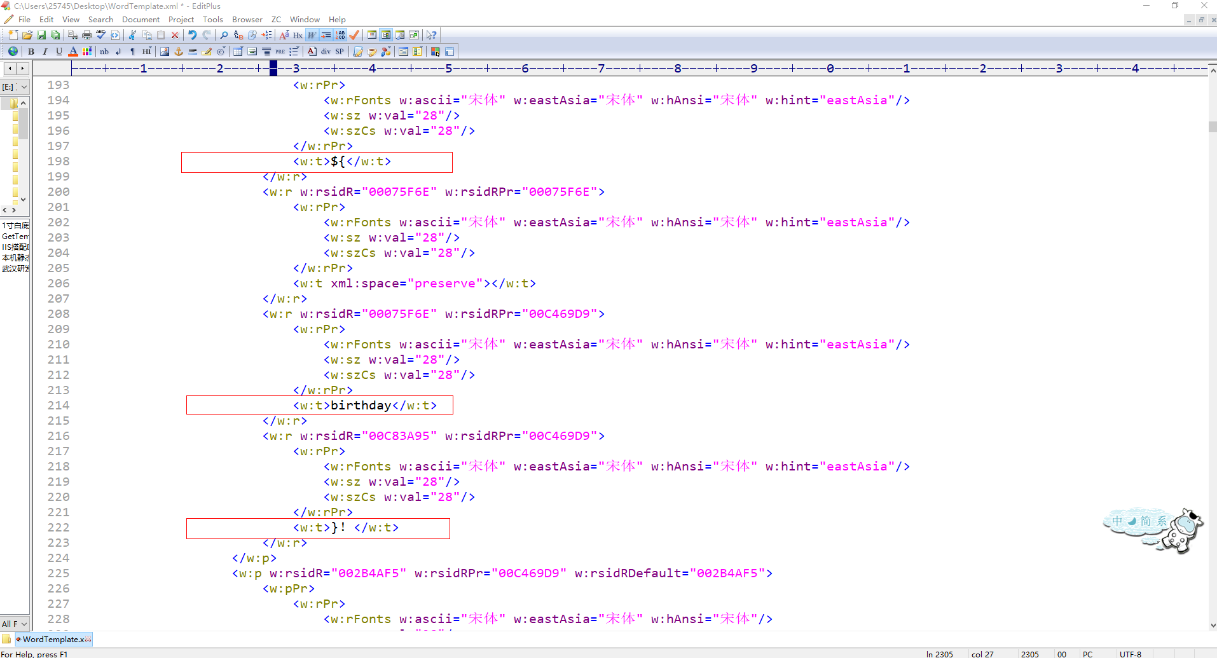This screenshot has height=658, width=1217.
Task: Click the Cut icon on the toolbar
Action: tap(132, 35)
